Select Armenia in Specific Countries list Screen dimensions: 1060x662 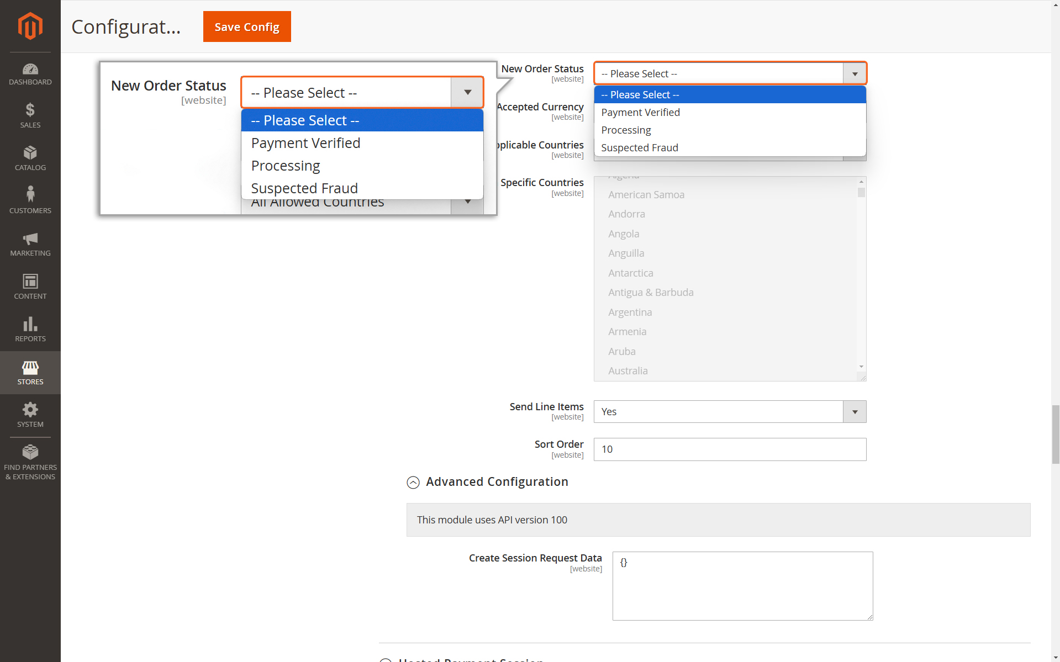click(627, 332)
